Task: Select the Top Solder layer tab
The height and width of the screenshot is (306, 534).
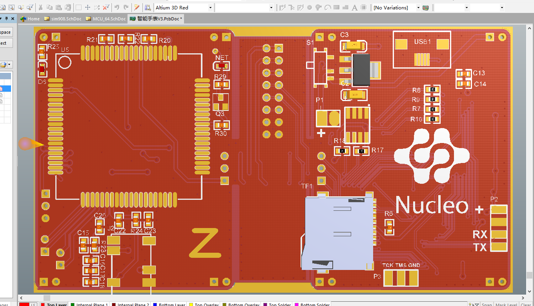Action: pyautogui.click(x=275, y=304)
